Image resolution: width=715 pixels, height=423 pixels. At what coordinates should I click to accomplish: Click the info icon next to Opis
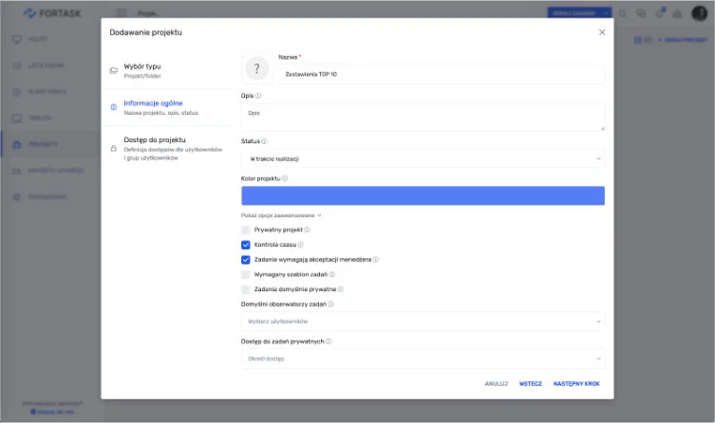[x=258, y=96]
